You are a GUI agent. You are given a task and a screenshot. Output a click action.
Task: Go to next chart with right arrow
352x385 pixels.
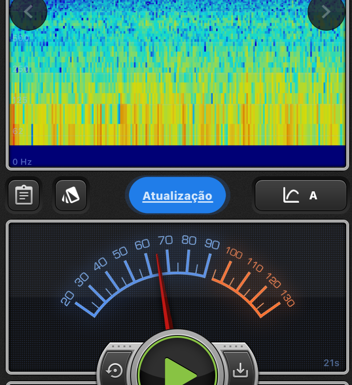tap(326, 12)
